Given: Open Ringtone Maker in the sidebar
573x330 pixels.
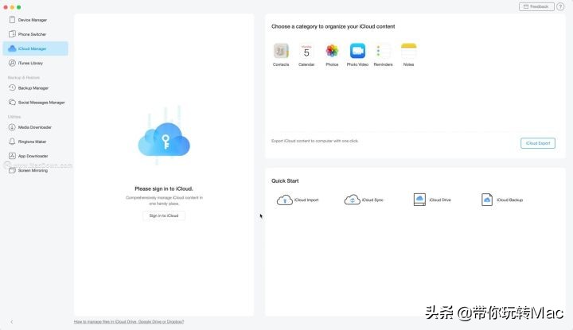Looking at the screenshot, I should pyautogui.click(x=36, y=142).
